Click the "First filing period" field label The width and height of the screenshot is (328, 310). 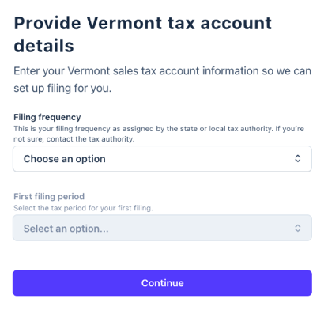point(49,196)
